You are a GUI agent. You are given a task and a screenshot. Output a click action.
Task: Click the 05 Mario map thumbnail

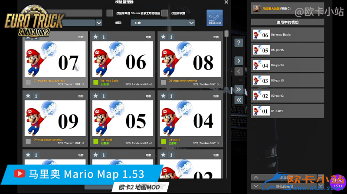coord(123,118)
